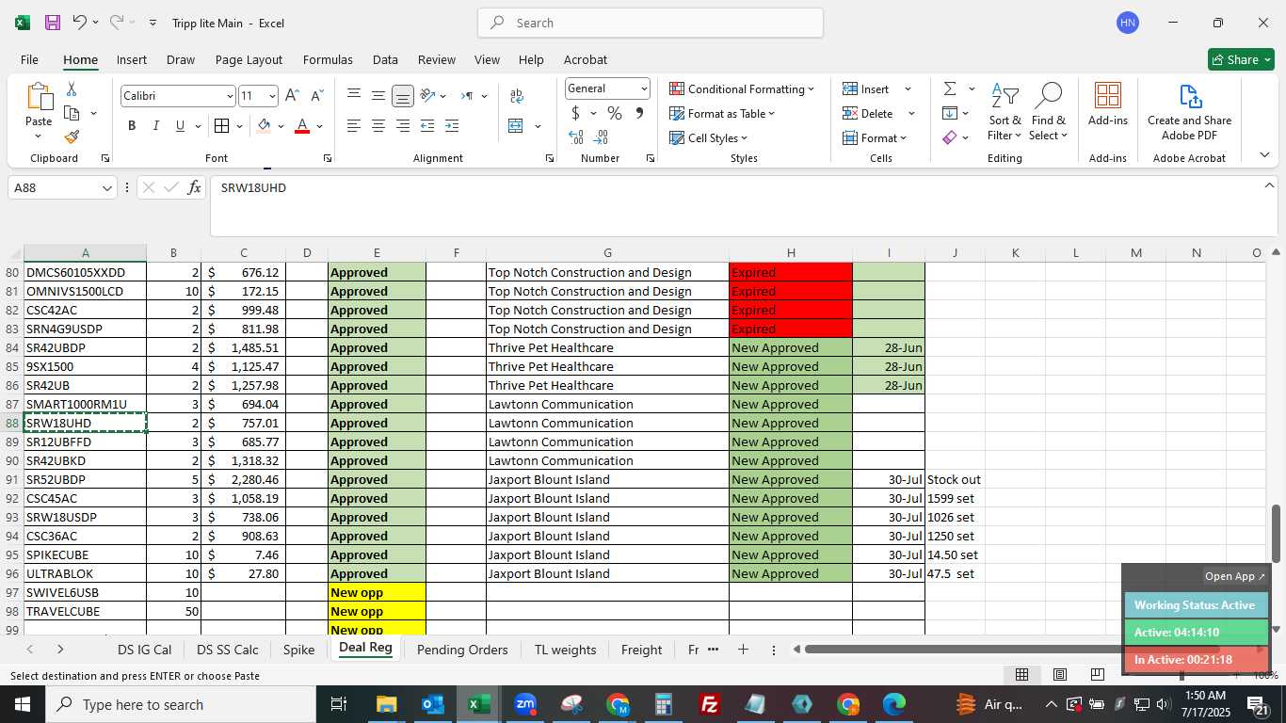Screen dimensions: 1286x723
Task: Click the AutoSum sigma icon
Action: [x=950, y=89]
